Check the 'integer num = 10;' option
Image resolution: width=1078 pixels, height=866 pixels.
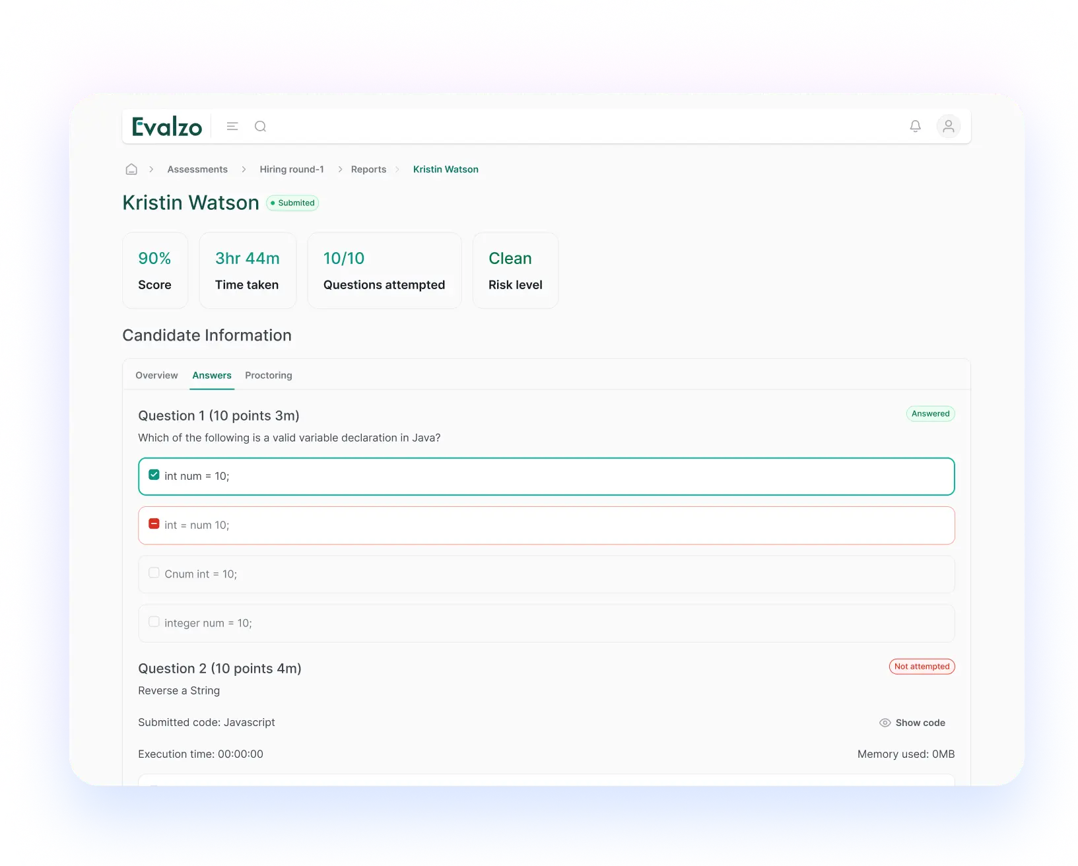[x=154, y=622]
